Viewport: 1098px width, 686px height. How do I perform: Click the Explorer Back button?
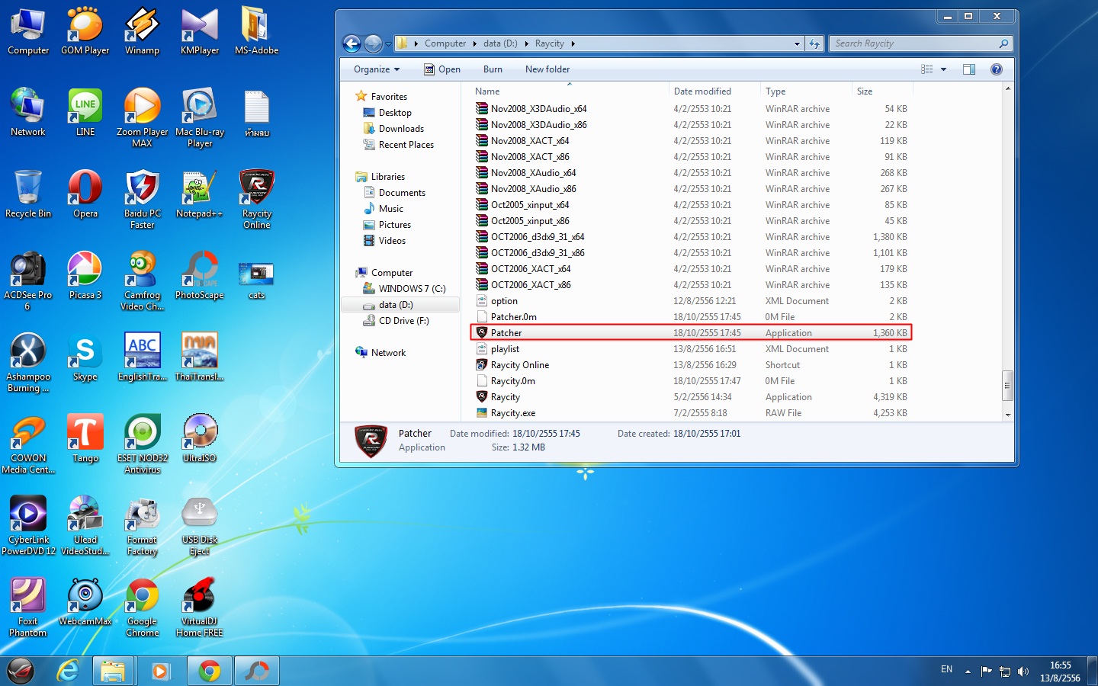tap(352, 43)
